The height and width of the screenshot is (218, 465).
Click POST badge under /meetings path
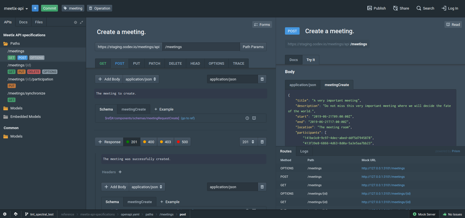pyautogui.click(x=22, y=58)
